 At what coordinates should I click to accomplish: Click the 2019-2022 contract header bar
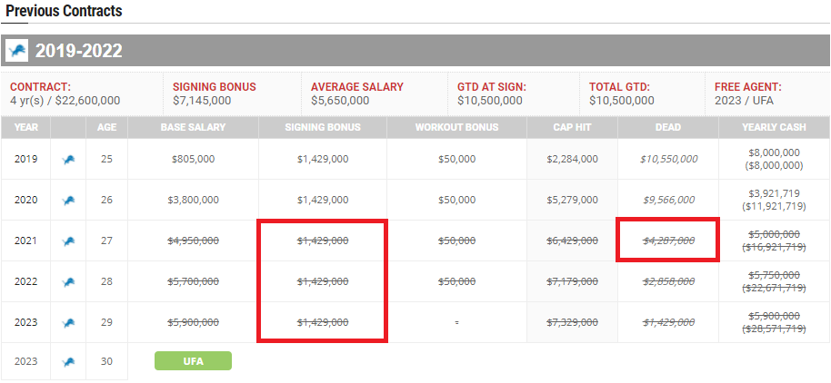[415, 51]
